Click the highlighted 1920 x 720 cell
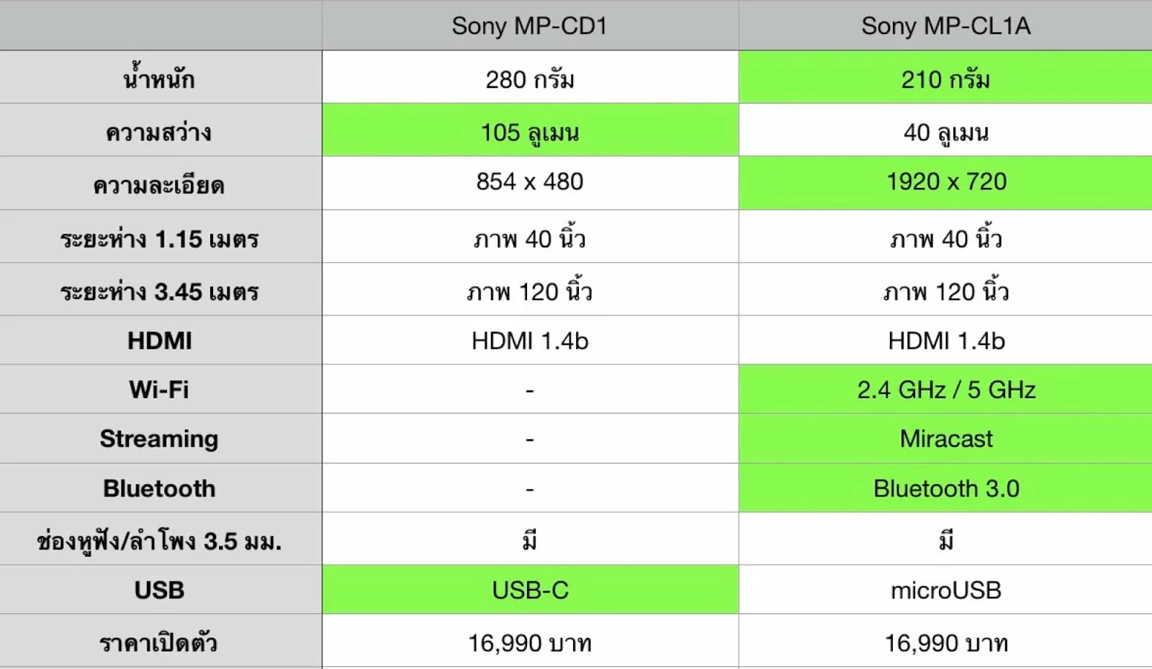 point(945,183)
